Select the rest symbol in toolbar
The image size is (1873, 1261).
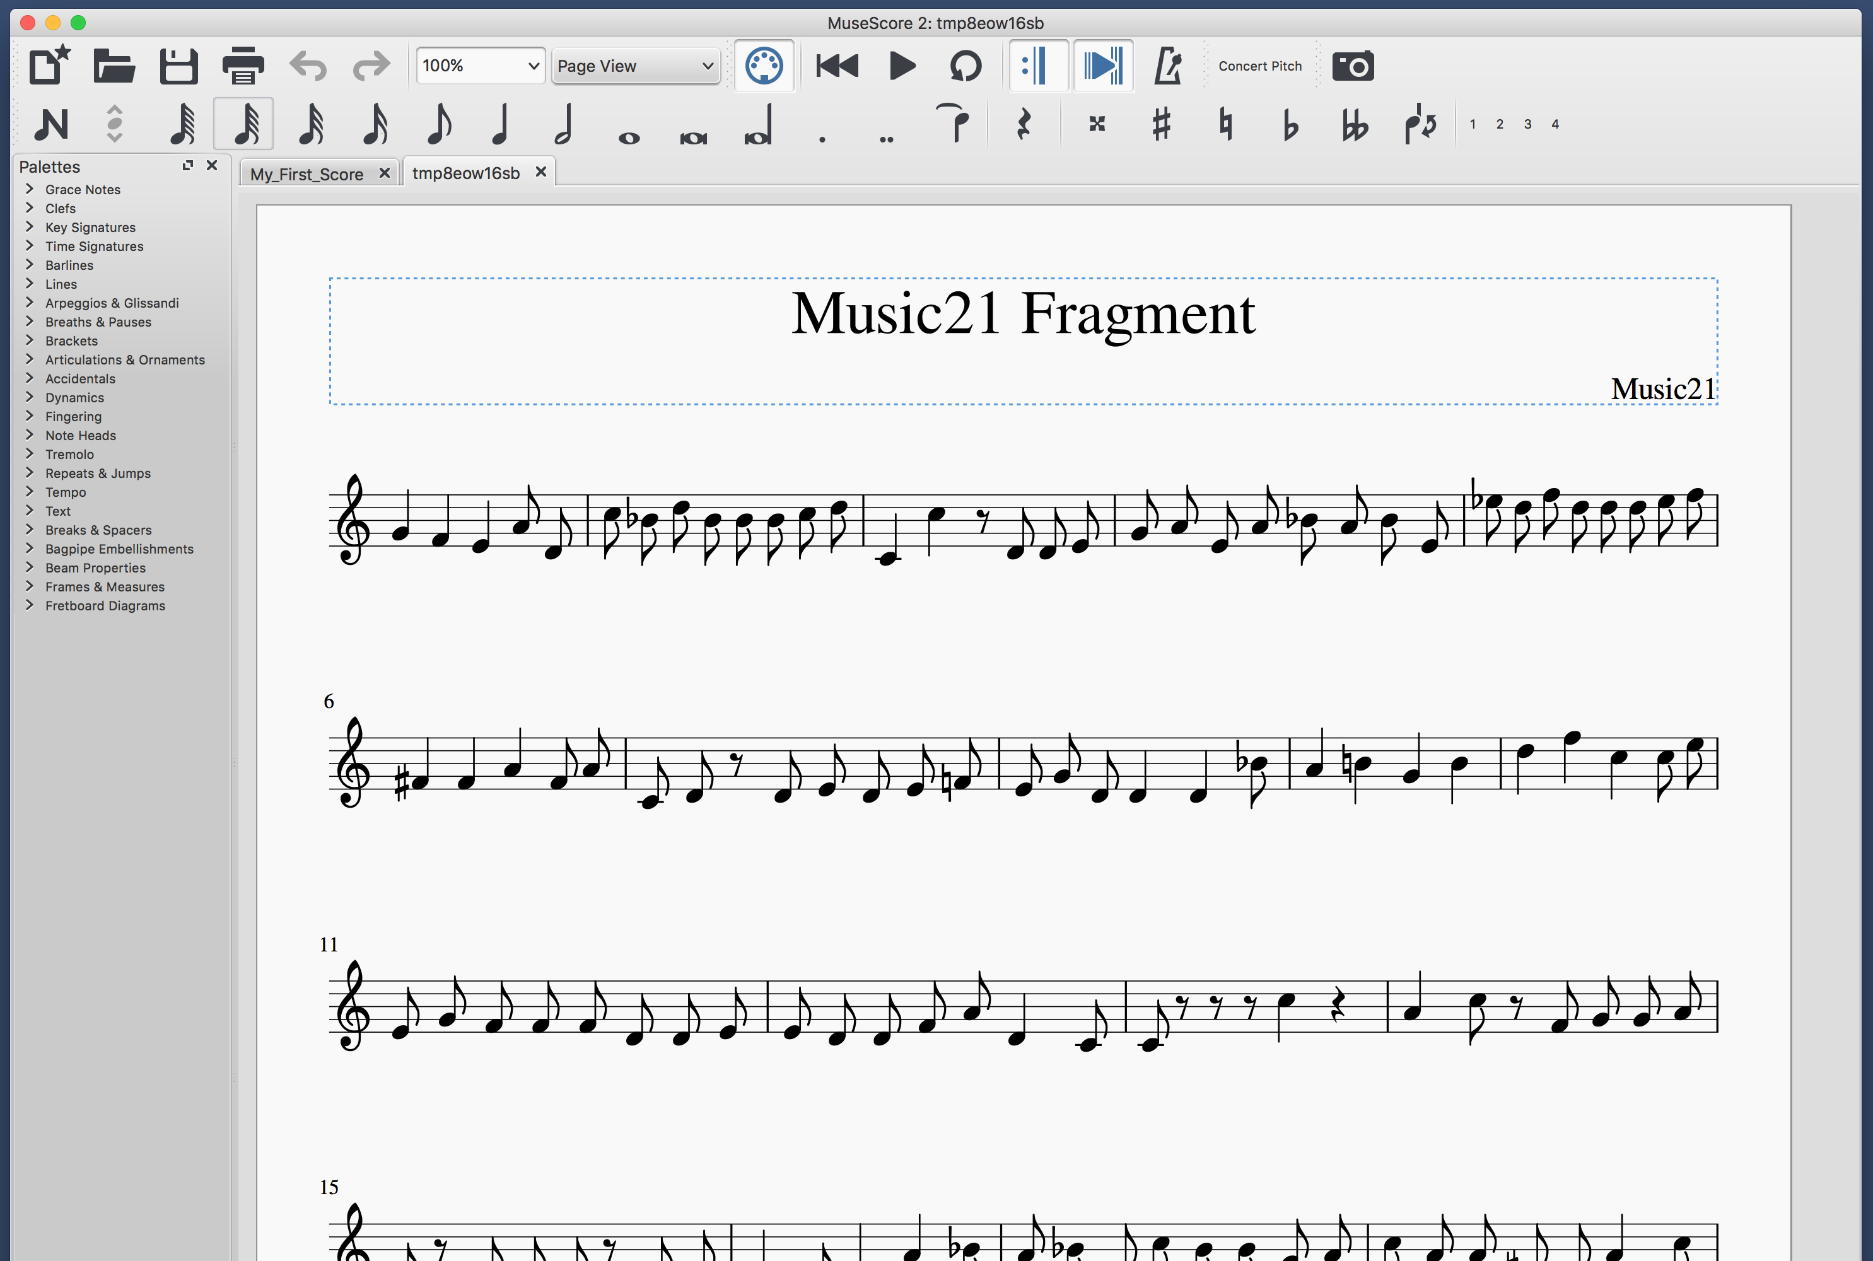click(1023, 125)
